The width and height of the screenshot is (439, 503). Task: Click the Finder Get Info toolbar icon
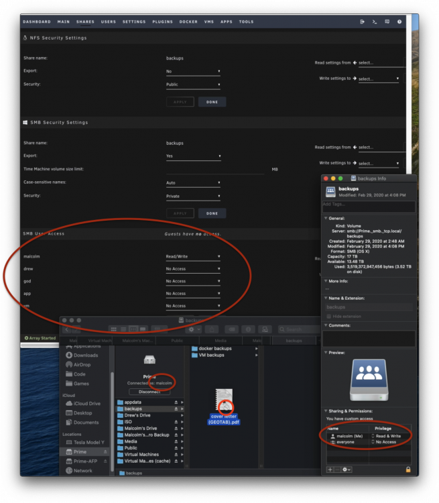tap(248, 329)
